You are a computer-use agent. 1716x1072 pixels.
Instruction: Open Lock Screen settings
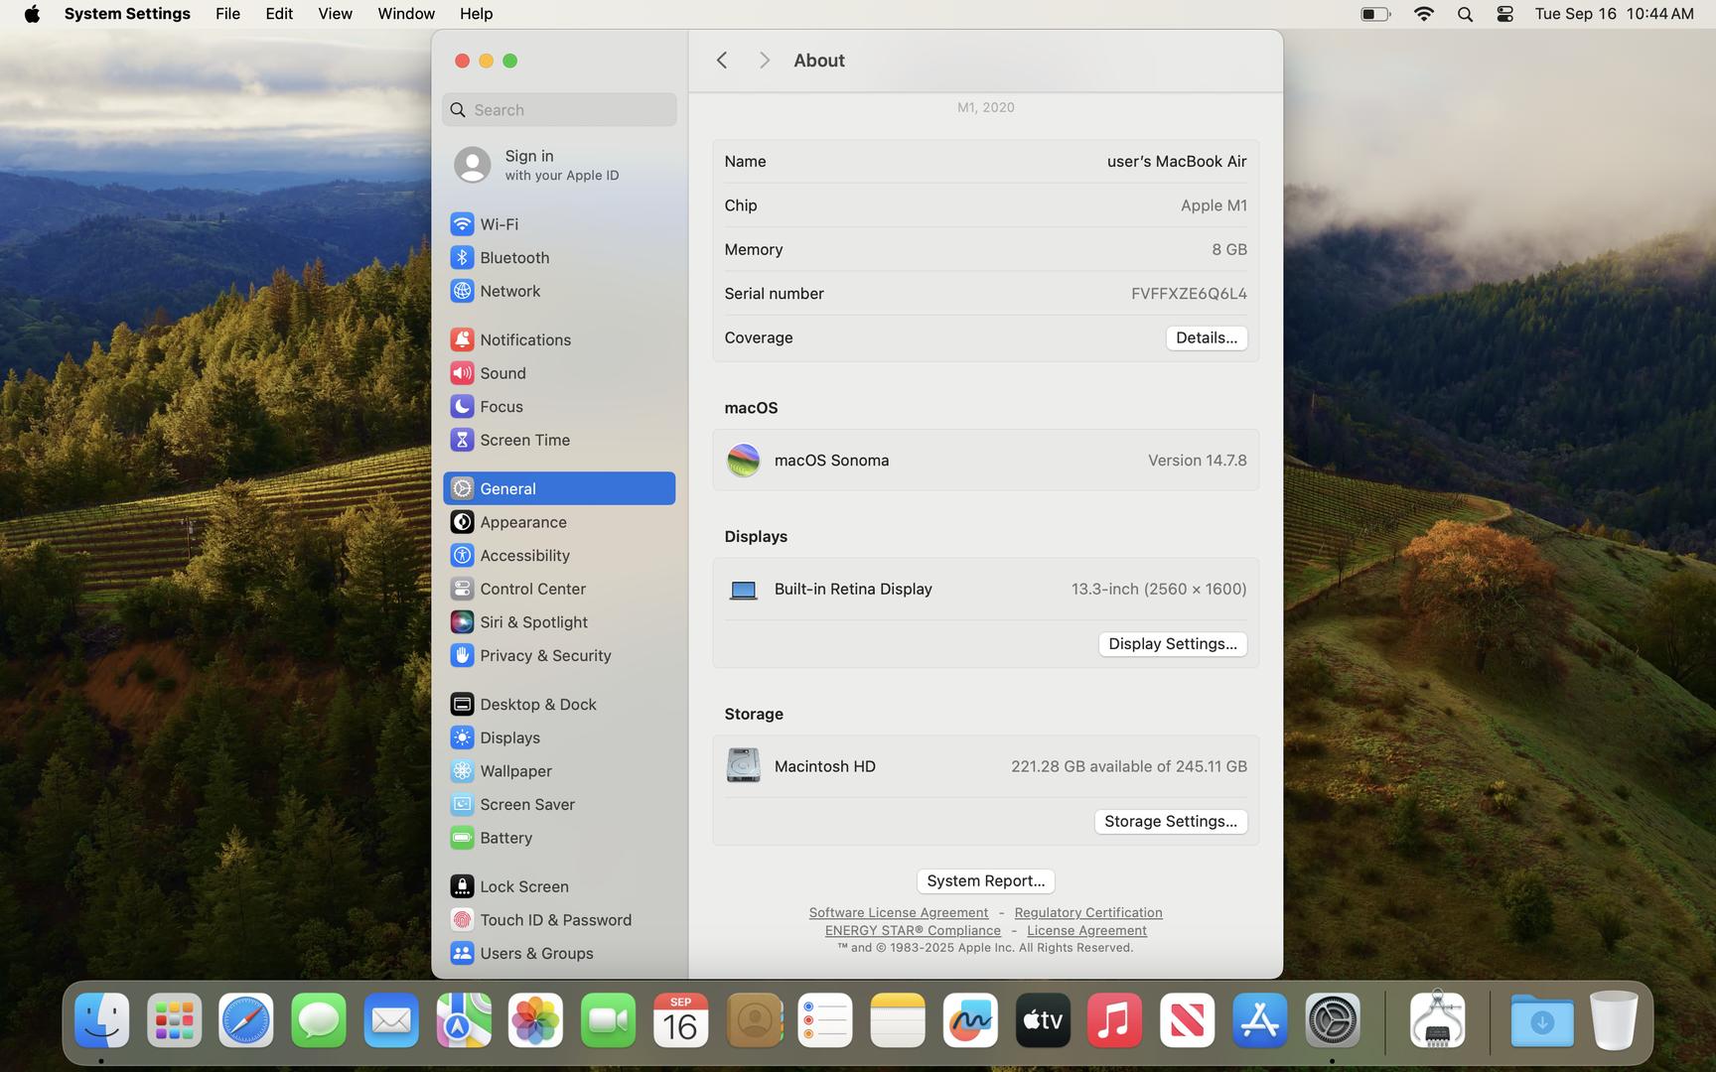click(x=559, y=886)
